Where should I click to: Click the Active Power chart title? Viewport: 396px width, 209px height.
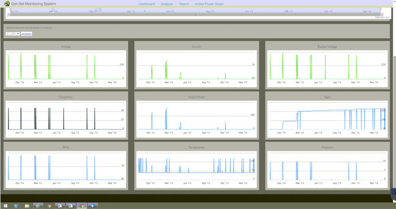196,97
